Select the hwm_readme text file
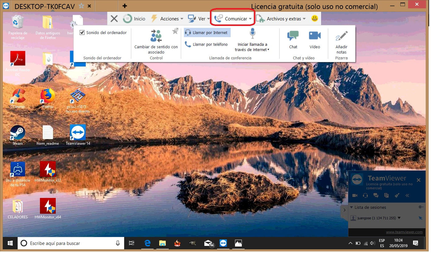The width and height of the screenshot is (431, 253). 48,135
